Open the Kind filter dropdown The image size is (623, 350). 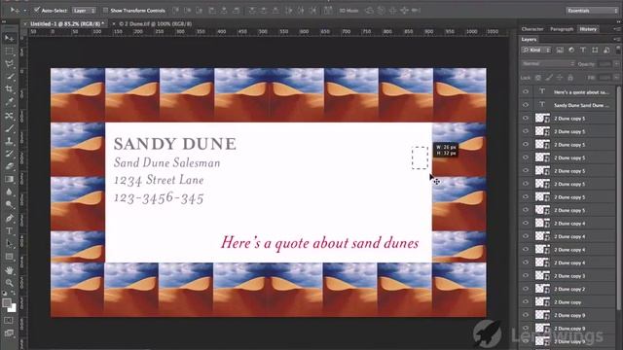tap(536, 50)
